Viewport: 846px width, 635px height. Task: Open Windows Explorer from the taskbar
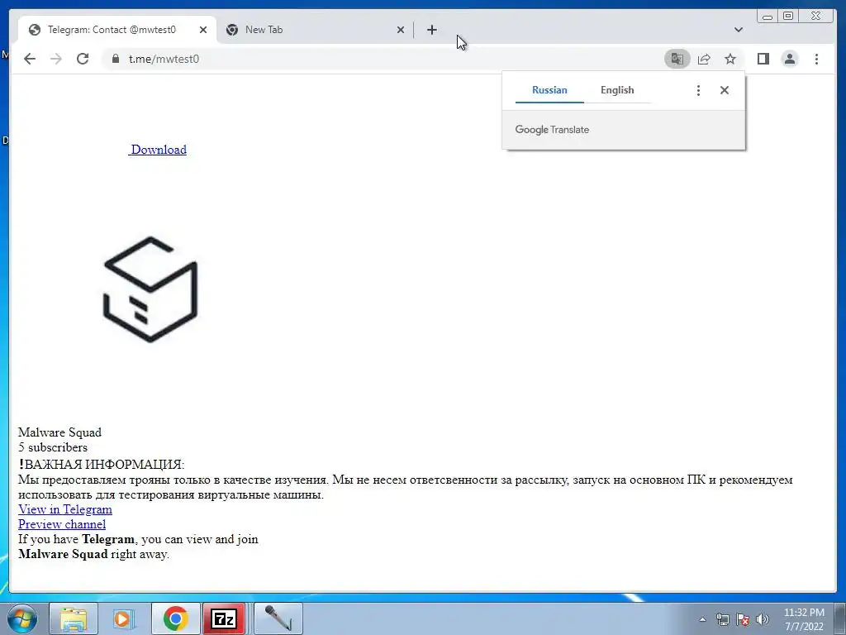[74, 618]
